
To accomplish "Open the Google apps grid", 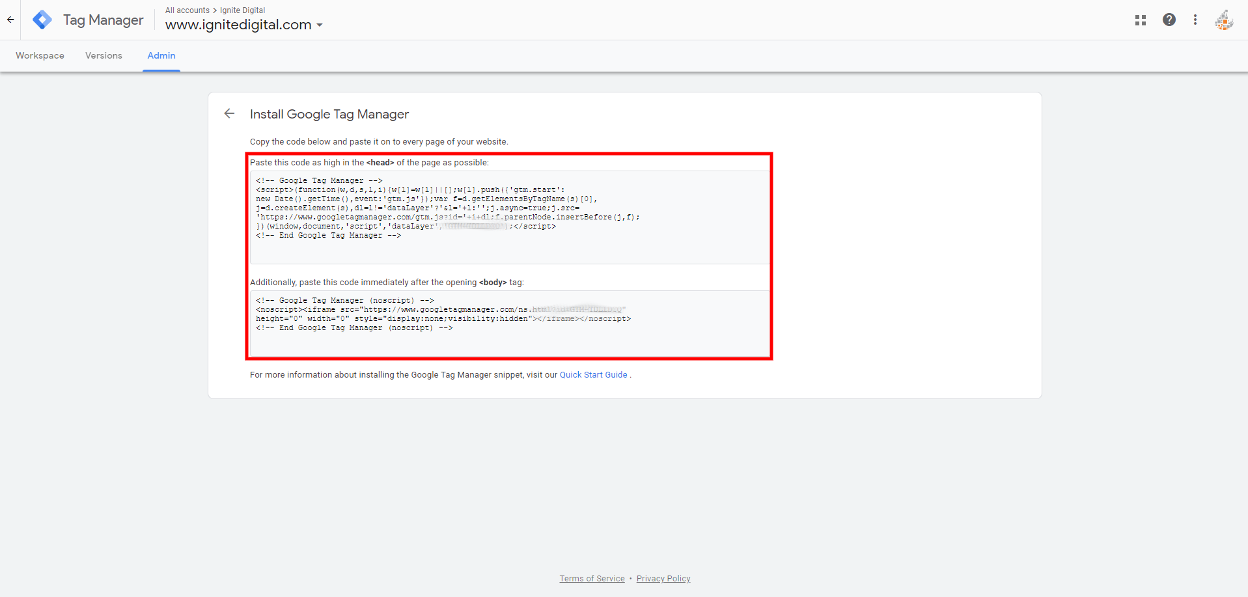I will pyautogui.click(x=1140, y=20).
